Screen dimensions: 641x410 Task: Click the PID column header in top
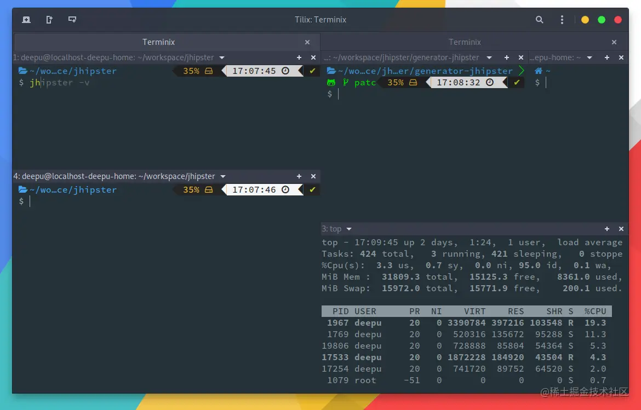pos(341,311)
